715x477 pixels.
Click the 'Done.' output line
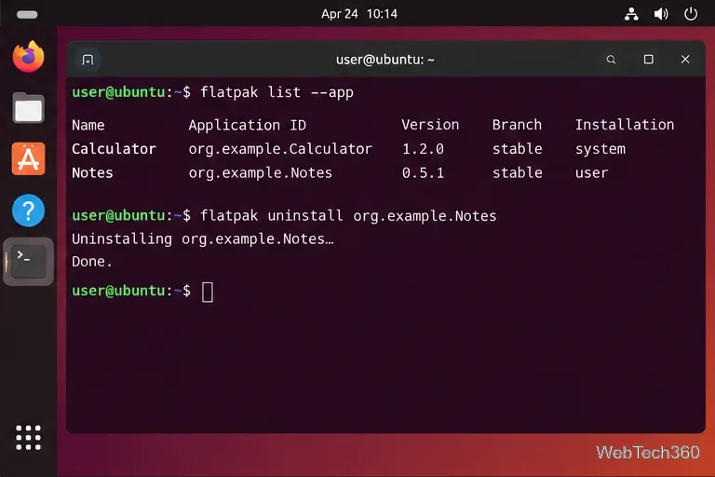point(91,262)
